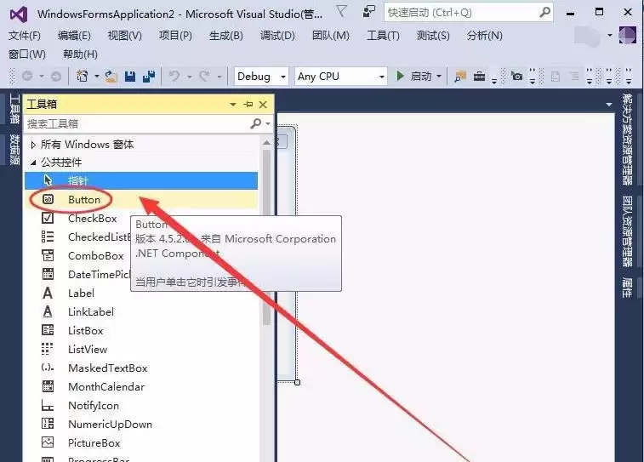Select the 指针 pointer item
Viewport: 644px width, 462px height.
141,180
